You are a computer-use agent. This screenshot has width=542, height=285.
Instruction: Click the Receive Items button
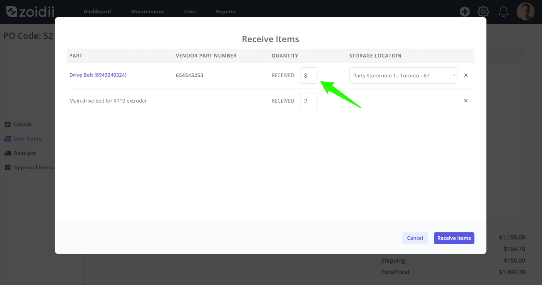[454, 238]
